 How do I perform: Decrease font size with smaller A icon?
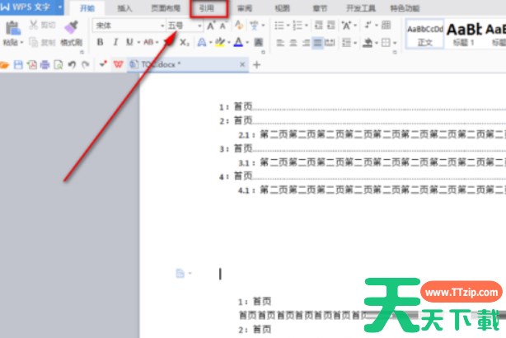tap(223, 26)
